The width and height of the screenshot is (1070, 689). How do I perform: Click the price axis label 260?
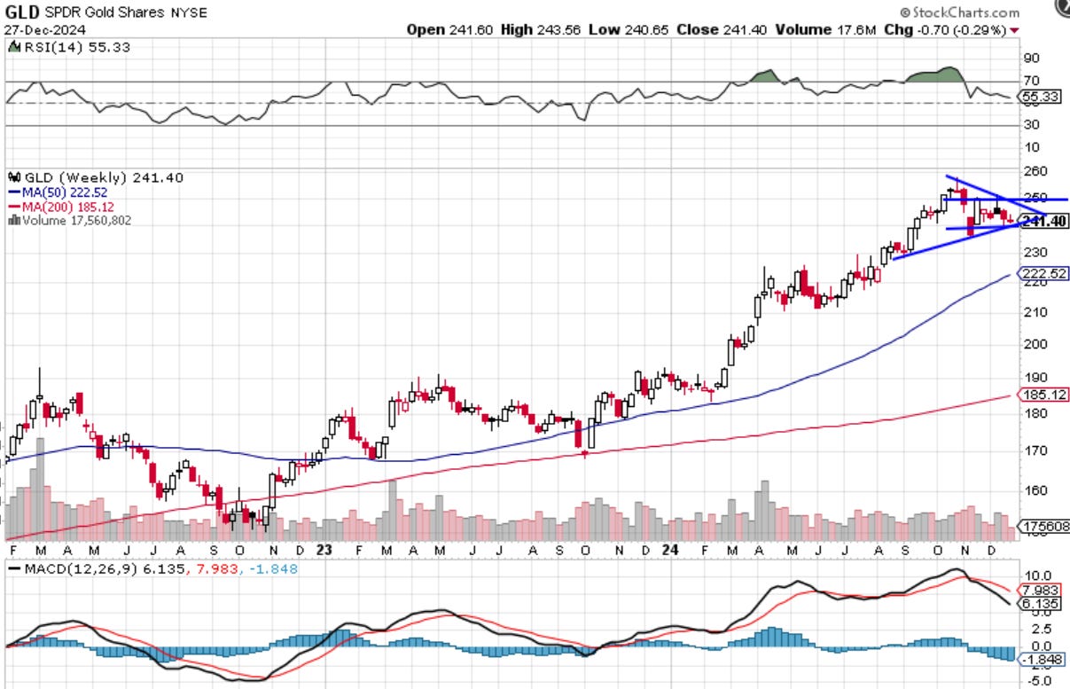(x=1035, y=171)
